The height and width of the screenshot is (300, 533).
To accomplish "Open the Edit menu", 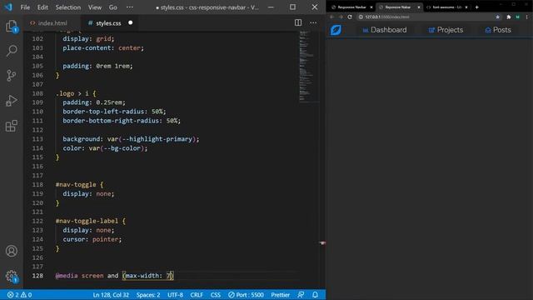I will click(x=42, y=7).
